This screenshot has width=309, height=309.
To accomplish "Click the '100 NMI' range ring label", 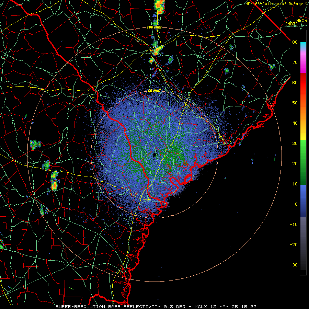I will 154,27.
